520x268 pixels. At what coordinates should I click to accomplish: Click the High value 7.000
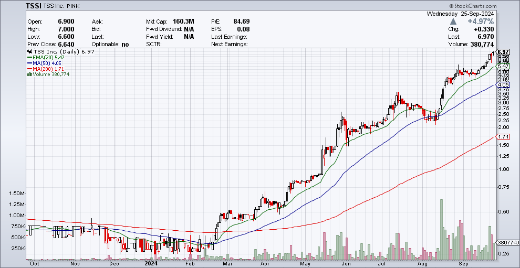(66, 29)
